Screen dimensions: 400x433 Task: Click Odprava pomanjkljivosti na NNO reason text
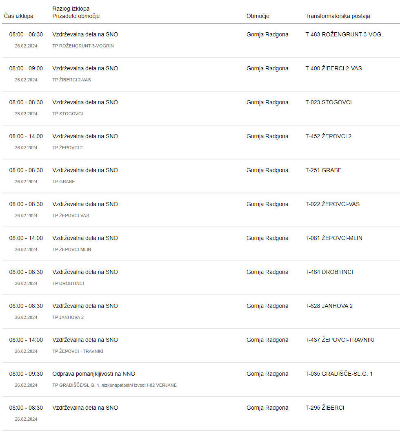94,374
